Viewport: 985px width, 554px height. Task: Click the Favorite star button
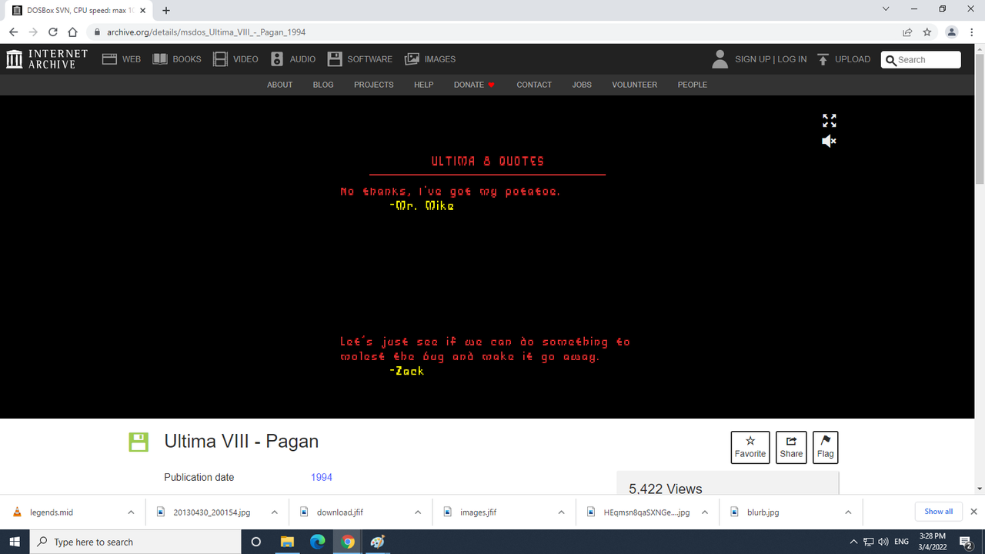coord(750,447)
